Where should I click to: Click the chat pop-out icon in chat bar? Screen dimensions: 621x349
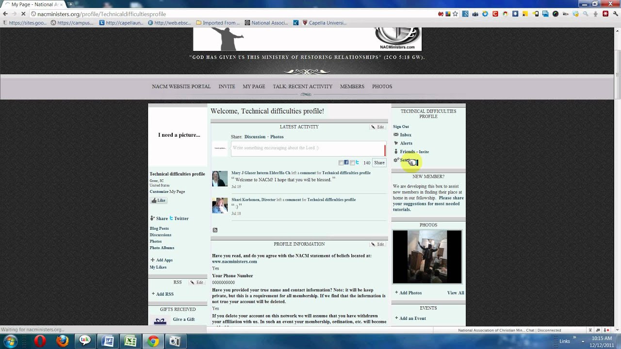coord(598,330)
